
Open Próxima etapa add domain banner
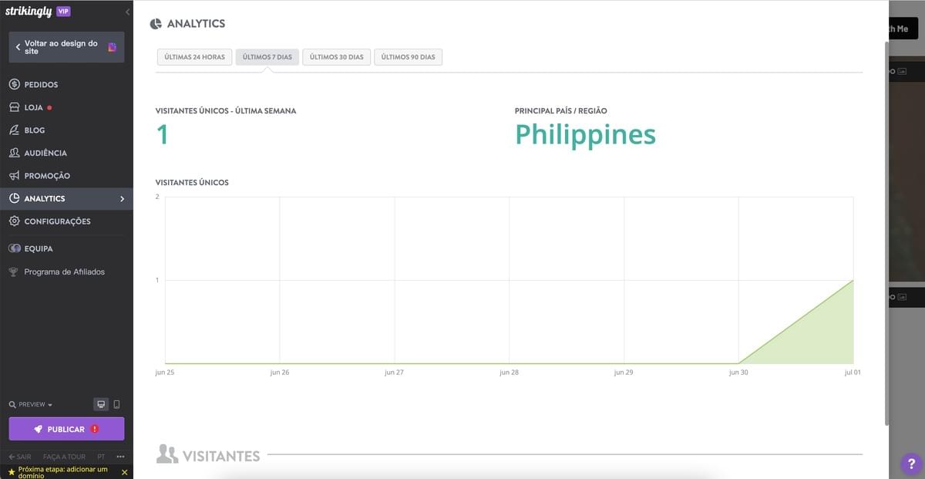(x=62, y=472)
